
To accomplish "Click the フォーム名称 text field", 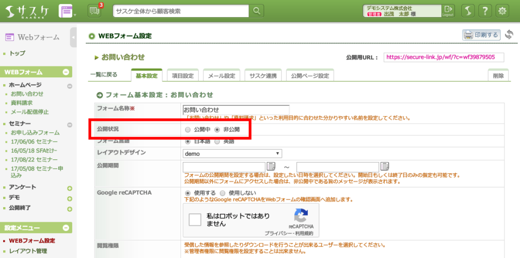I will 236,110.
